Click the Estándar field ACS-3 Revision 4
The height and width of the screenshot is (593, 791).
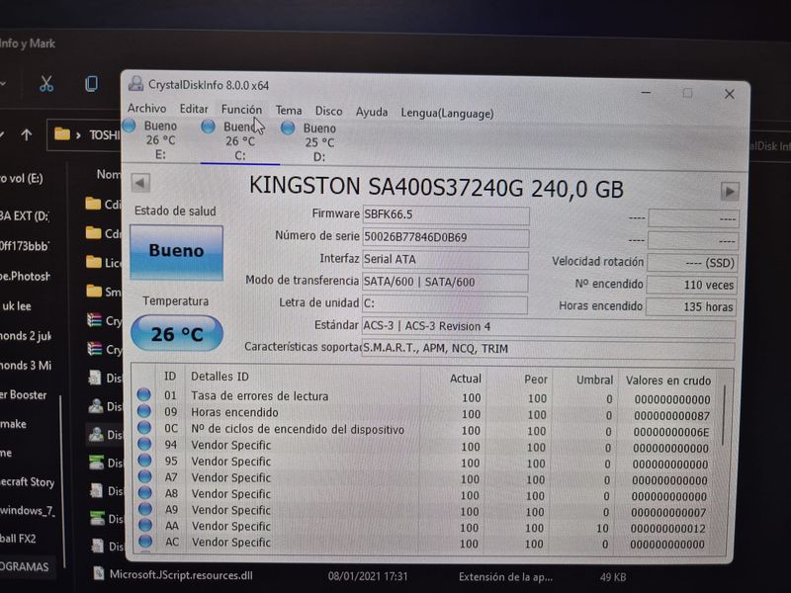pos(549,327)
